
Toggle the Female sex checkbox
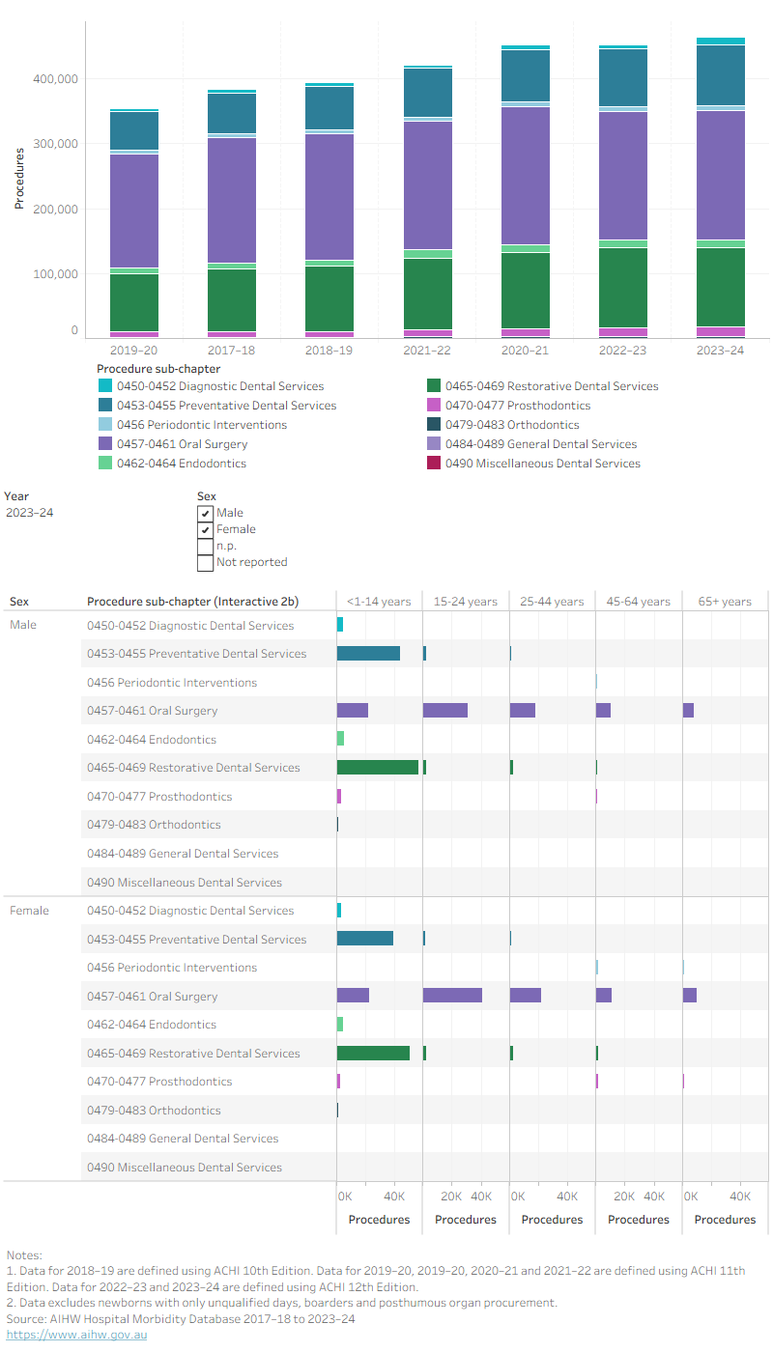205,529
